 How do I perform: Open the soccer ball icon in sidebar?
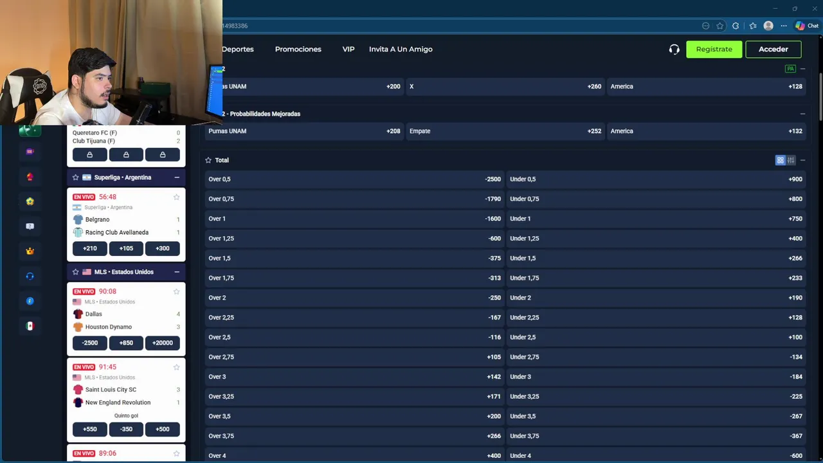30,201
